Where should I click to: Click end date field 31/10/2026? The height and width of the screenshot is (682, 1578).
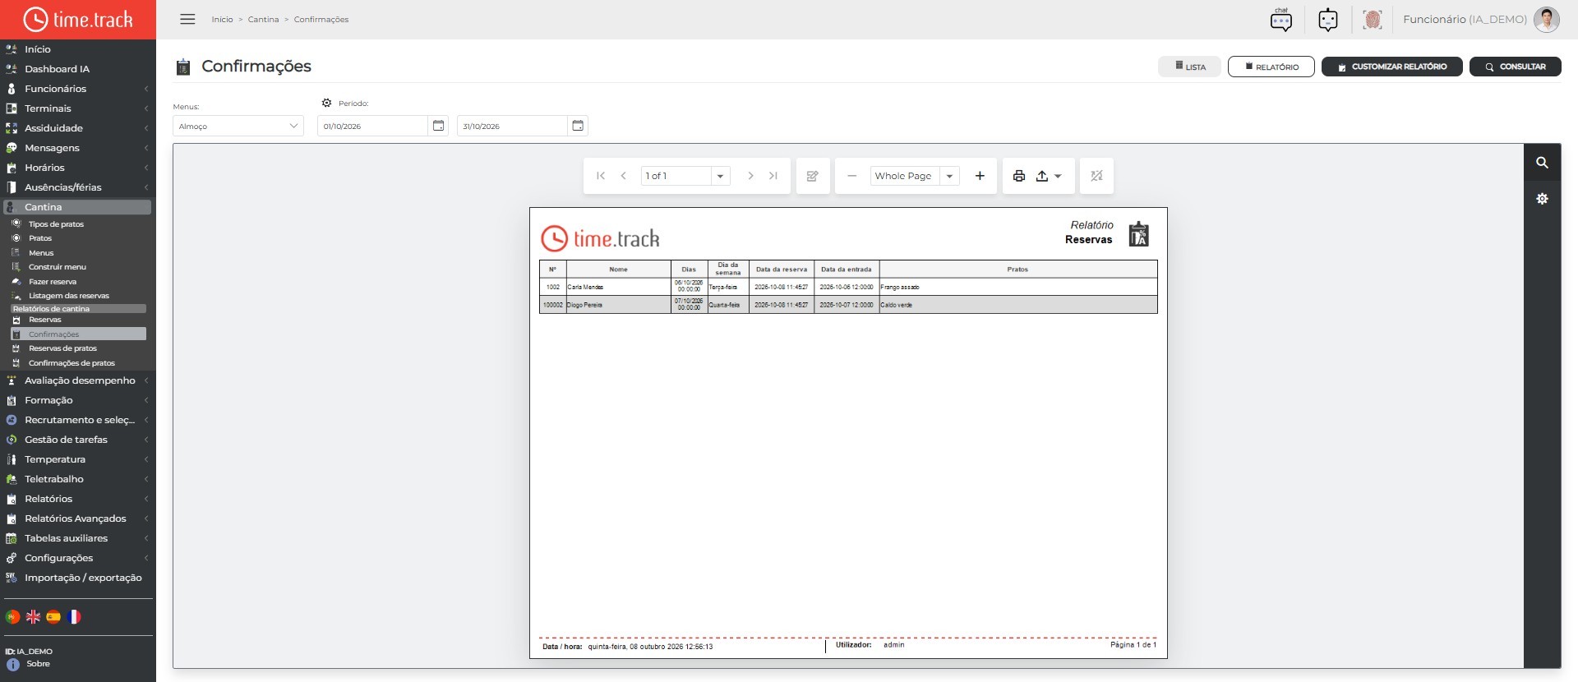[512, 126]
